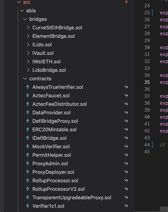Expand the ElementBridge.sol folder chevron
This screenshot has width=168, height=212.
[x=28, y=36]
